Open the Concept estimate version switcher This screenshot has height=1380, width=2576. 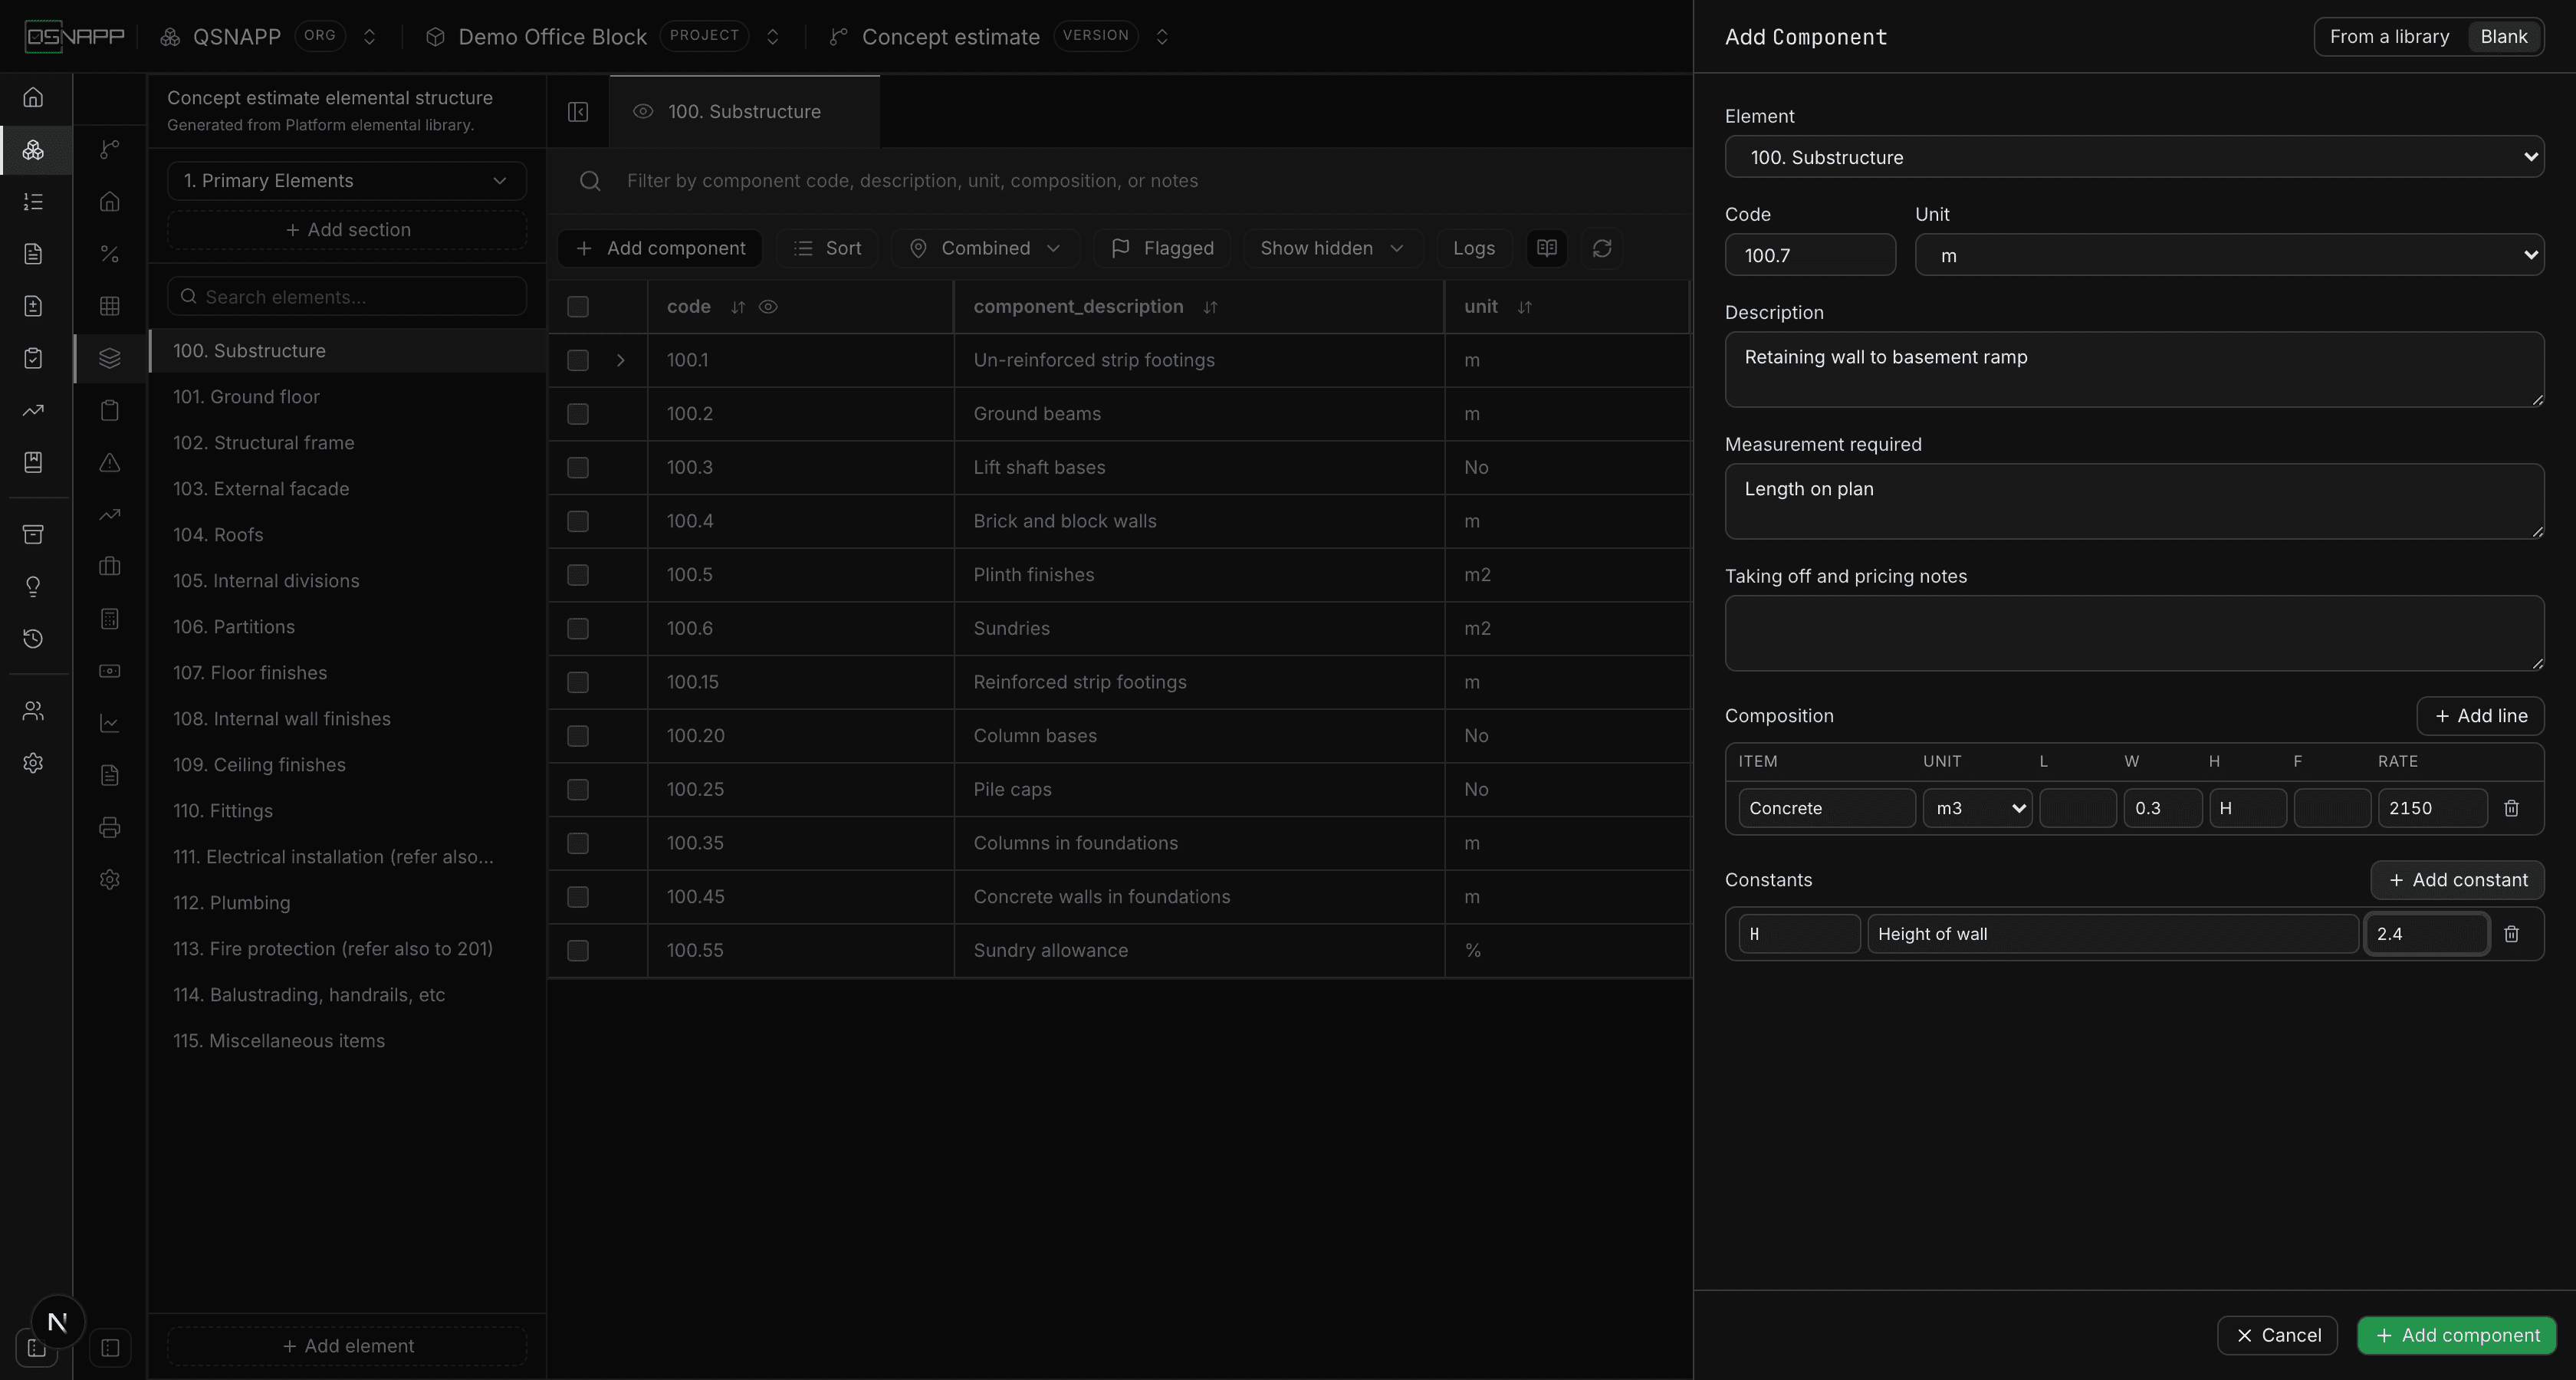[x=1162, y=37]
